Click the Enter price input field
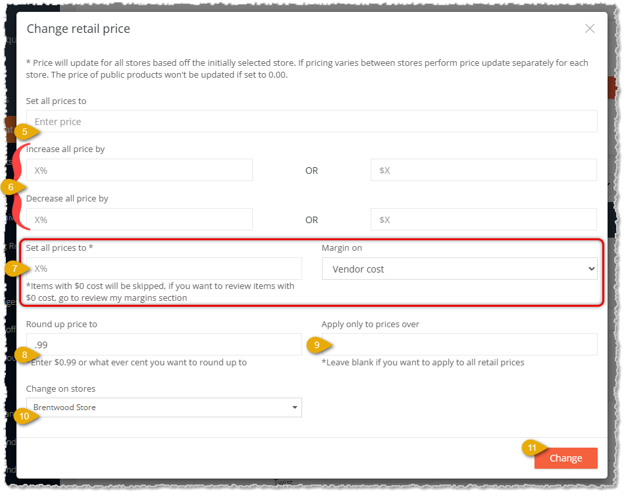The image size is (626, 497). [312, 121]
